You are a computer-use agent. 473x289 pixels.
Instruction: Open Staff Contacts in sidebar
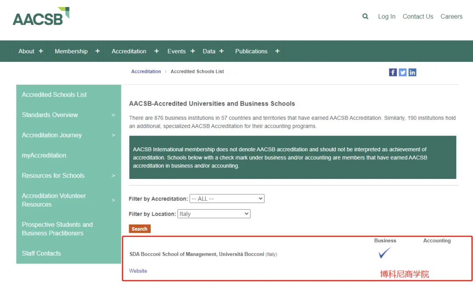[41, 253]
